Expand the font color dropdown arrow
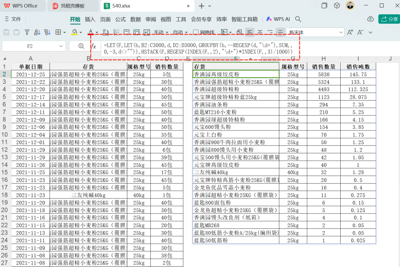This screenshot has width=400, height=267. coord(97,32)
